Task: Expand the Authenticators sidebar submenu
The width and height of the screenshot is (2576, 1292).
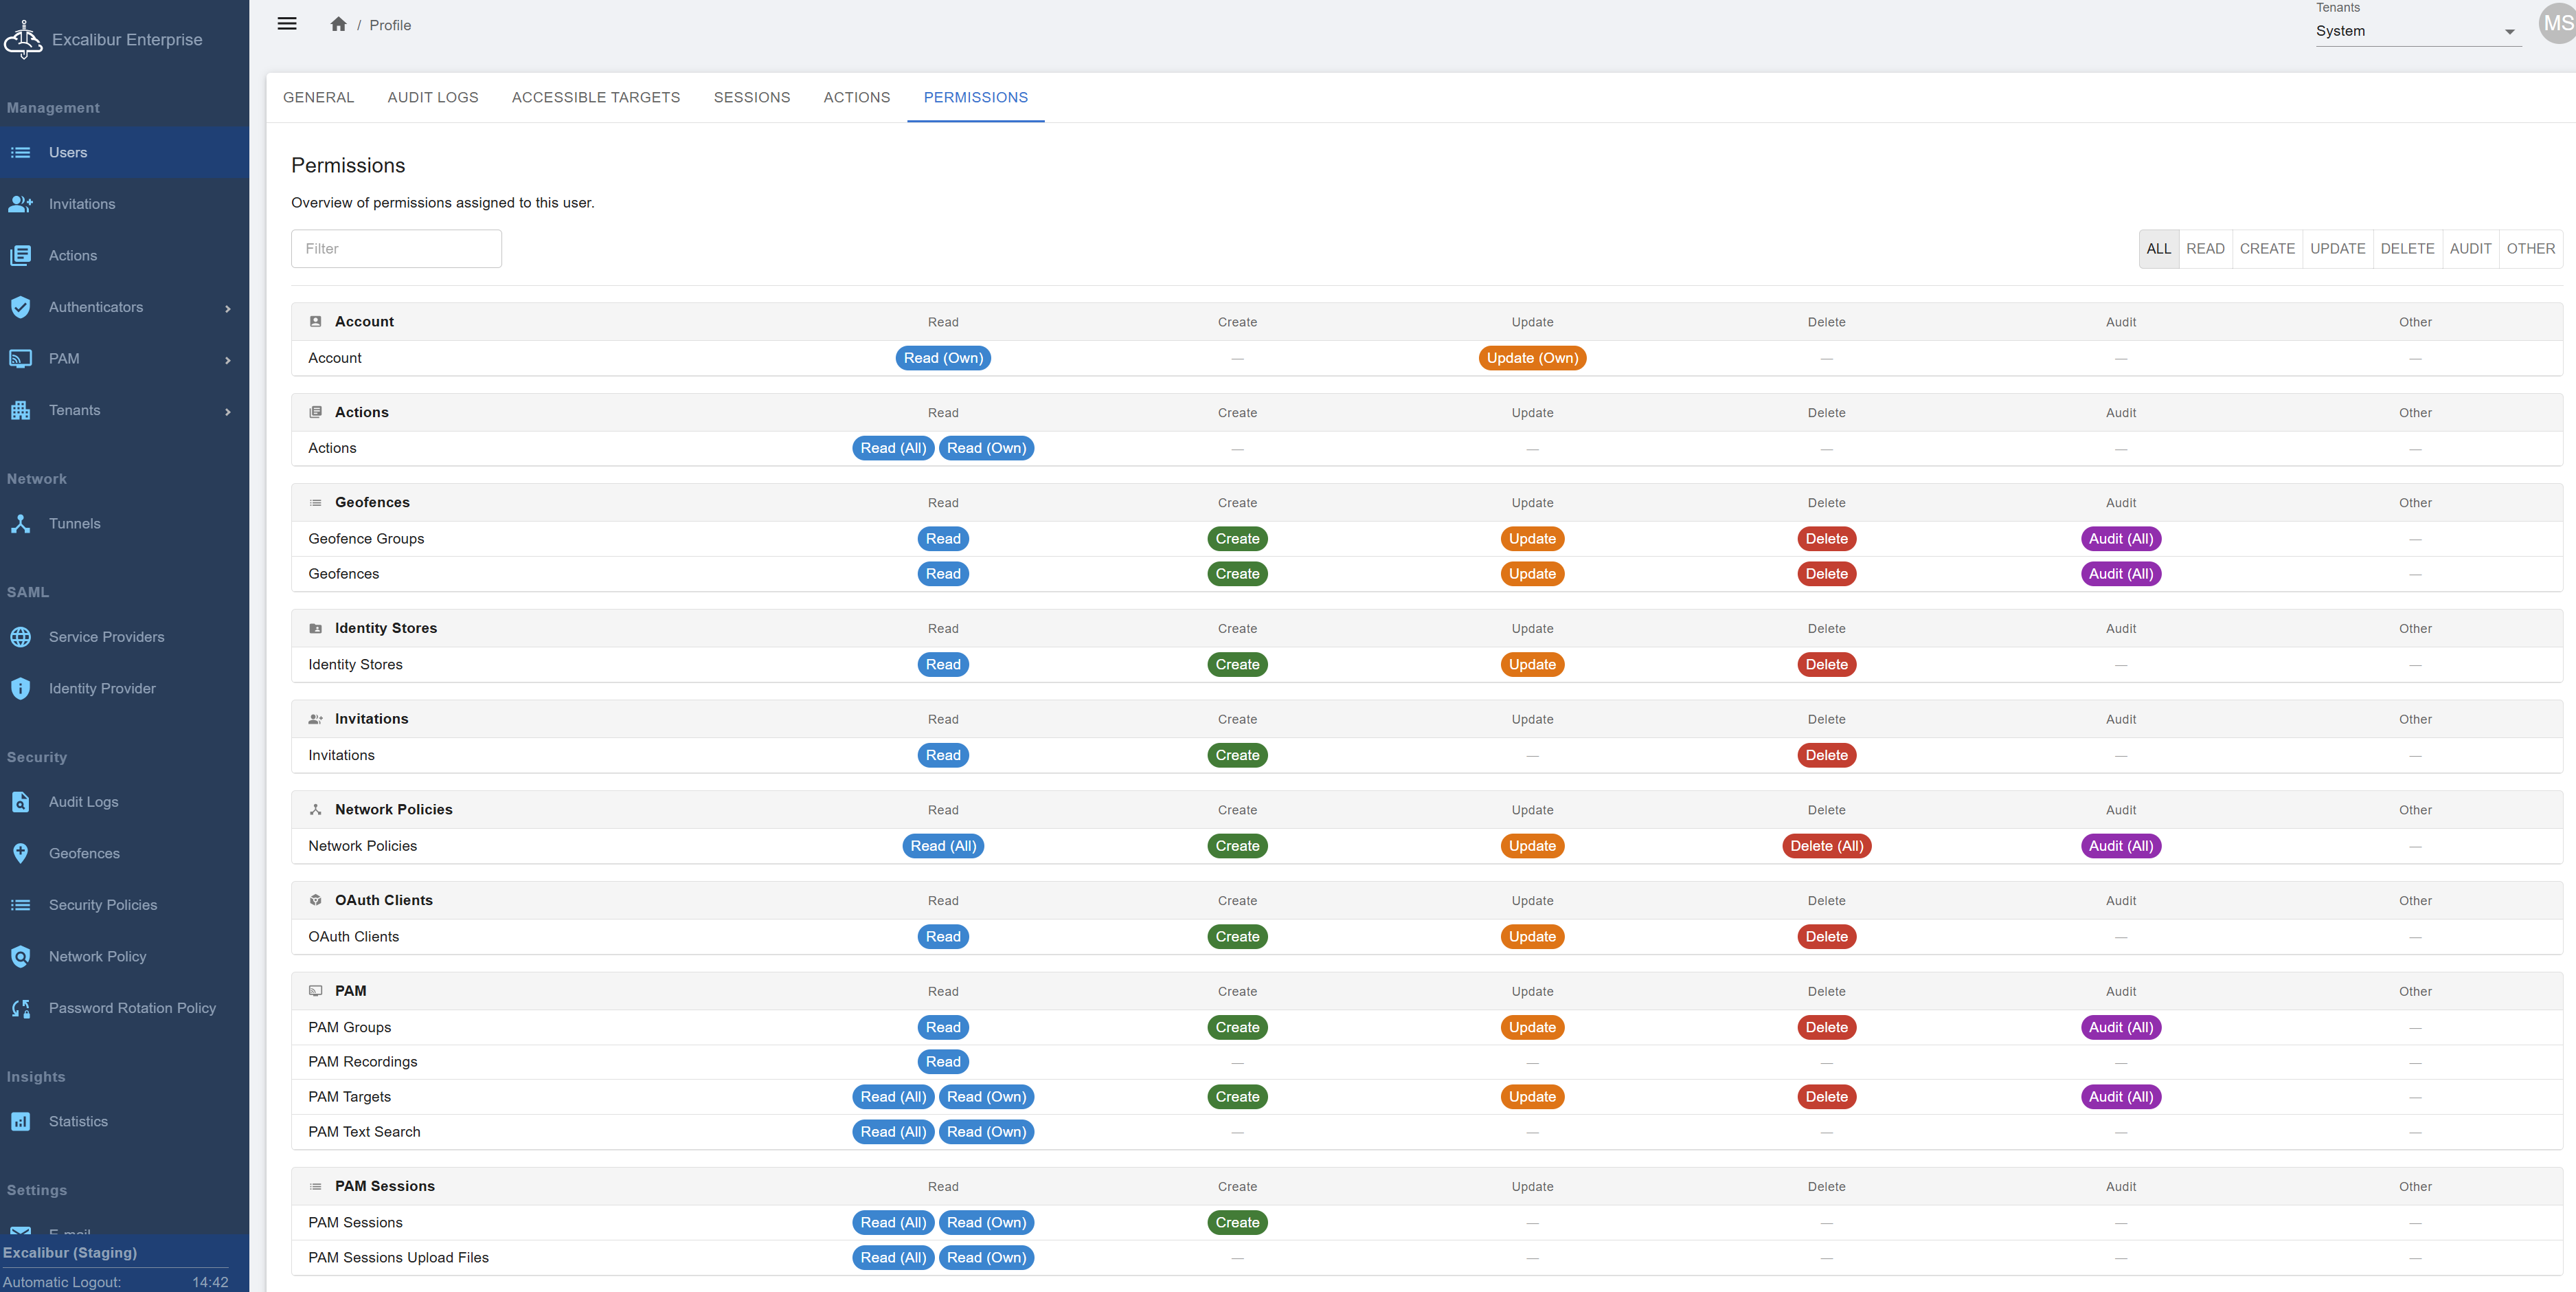Action: point(228,309)
